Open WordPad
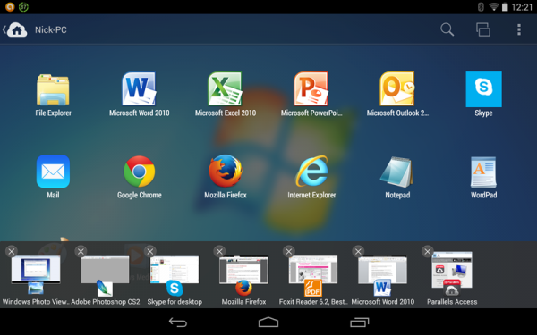 483,172
